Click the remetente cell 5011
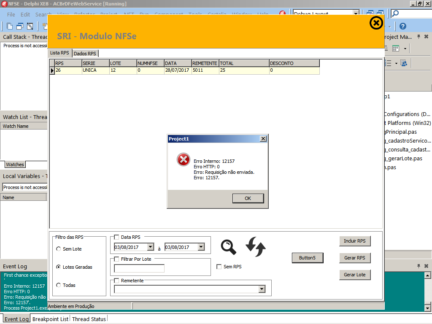The height and width of the screenshot is (324, 432). point(205,70)
